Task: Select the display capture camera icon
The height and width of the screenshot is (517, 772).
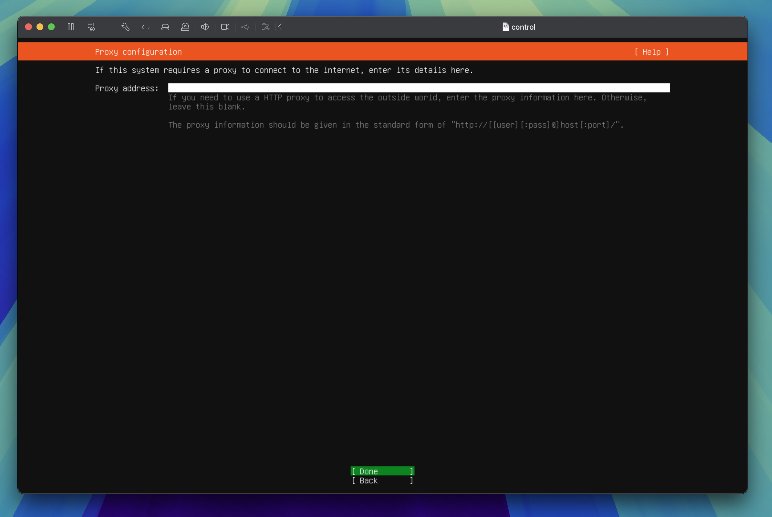Action: 225,27
